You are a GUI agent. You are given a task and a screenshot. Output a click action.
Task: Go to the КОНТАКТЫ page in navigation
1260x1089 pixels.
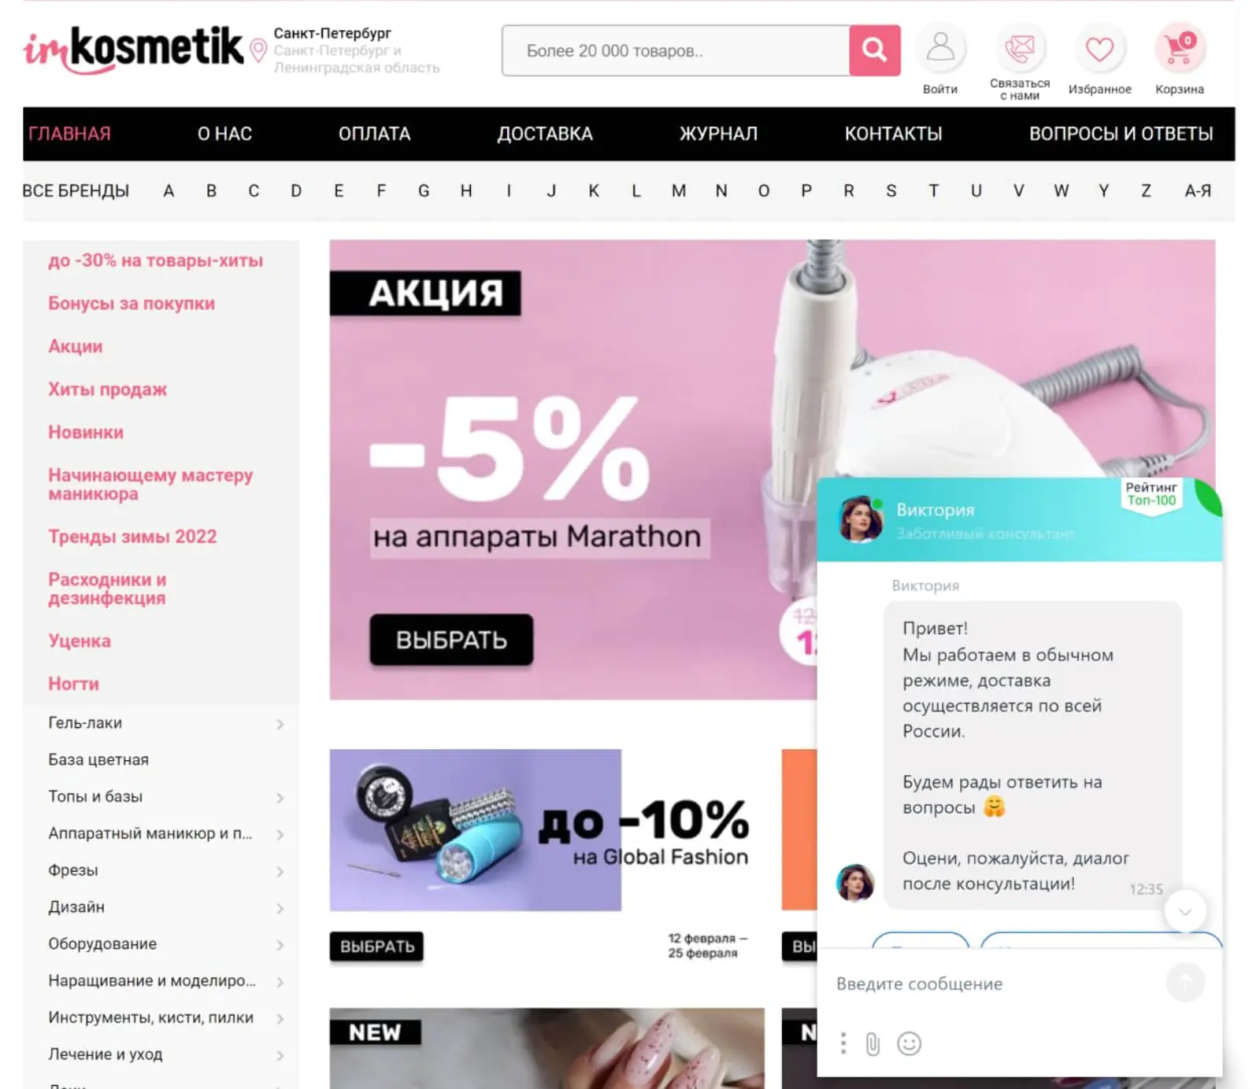pyautogui.click(x=893, y=134)
